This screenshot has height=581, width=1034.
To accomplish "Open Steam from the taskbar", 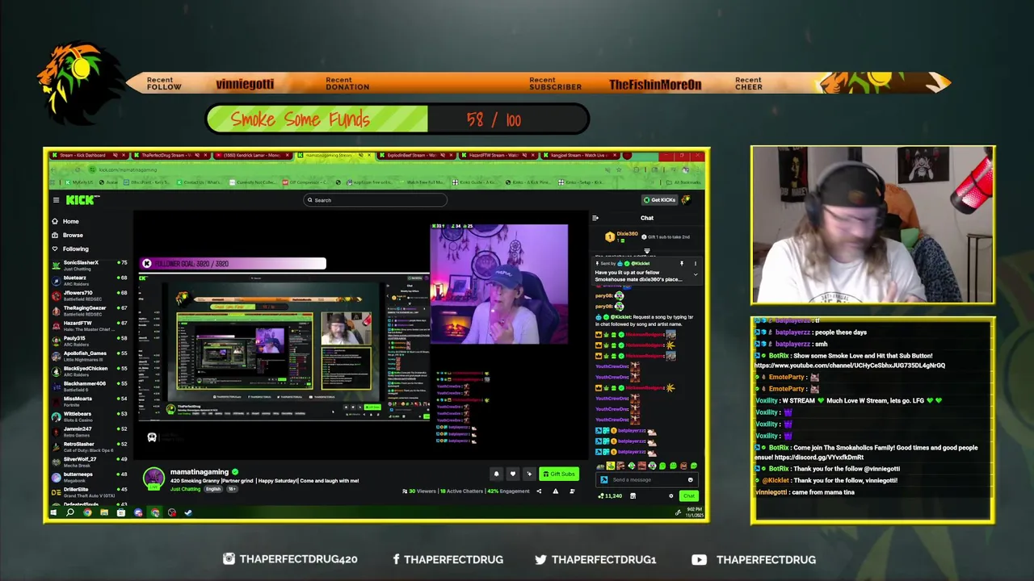I will 188,512.
